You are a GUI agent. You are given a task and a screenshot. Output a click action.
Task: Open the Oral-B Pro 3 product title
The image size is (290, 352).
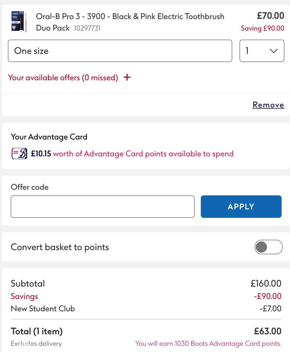click(x=130, y=22)
